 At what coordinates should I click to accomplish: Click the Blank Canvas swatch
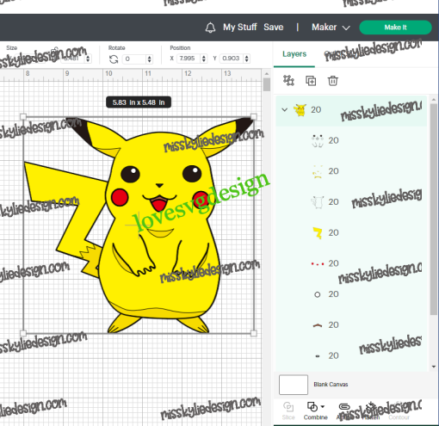click(x=294, y=385)
